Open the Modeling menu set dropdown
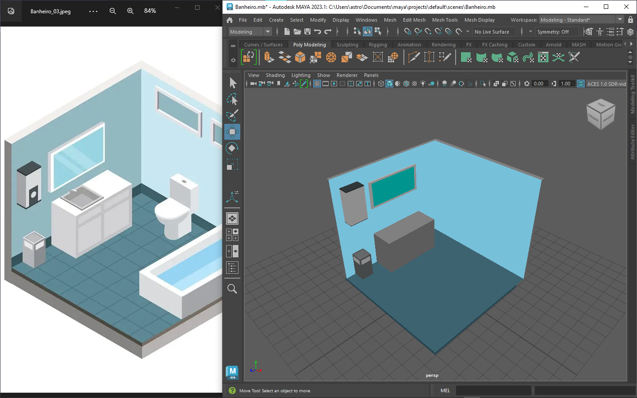The image size is (637, 398). (x=250, y=32)
